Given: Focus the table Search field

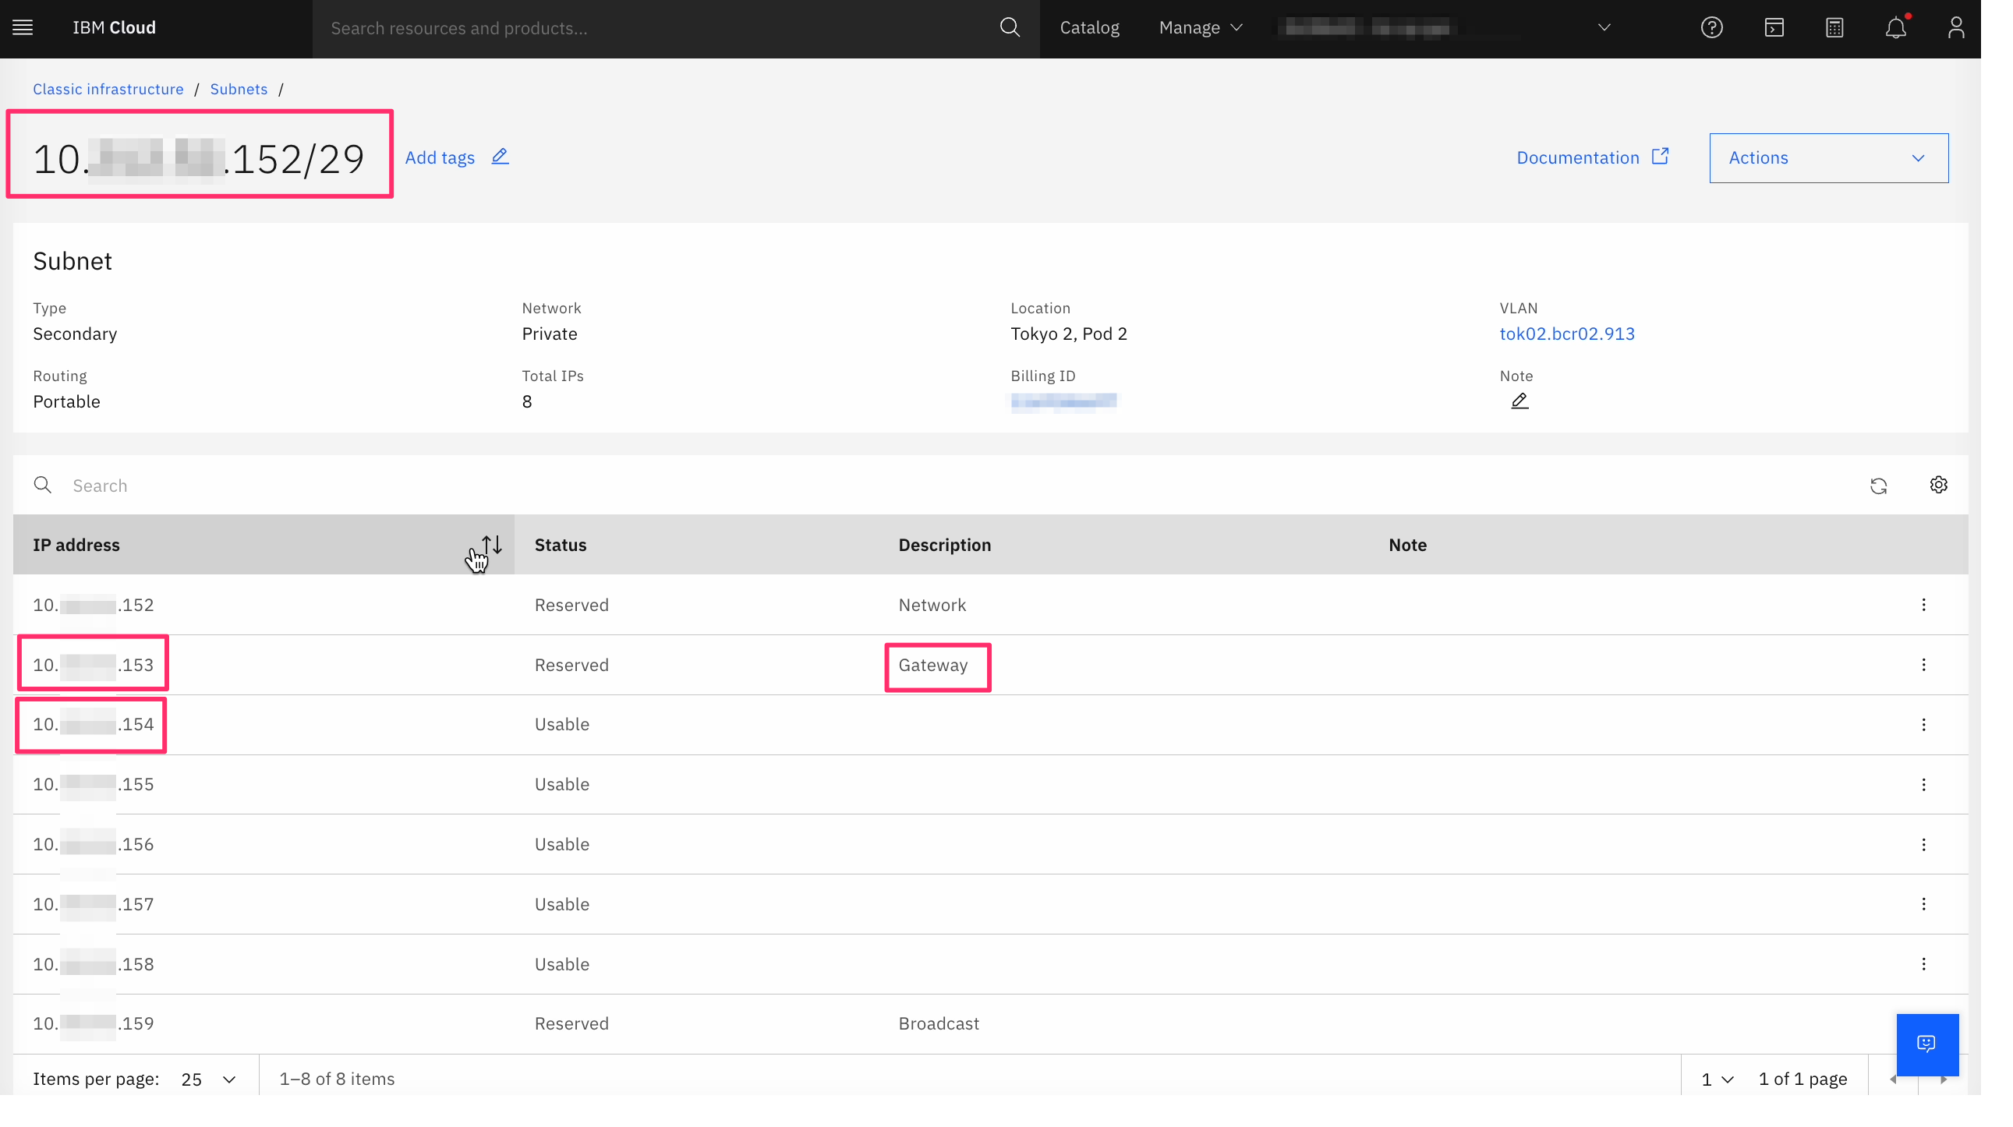Looking at the screenshot, I should pyautogui.click(x=547, y=486).
